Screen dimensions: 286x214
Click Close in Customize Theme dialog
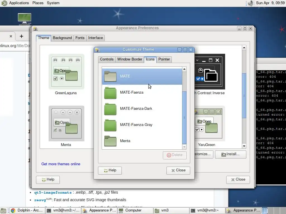[178, 171]
